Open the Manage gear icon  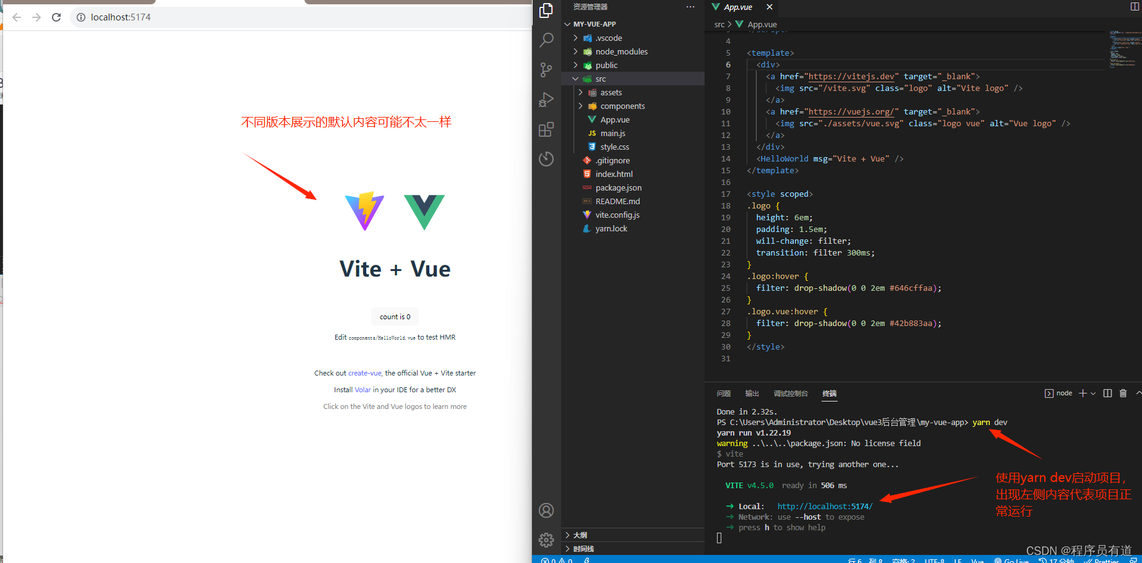coord(546,540)
